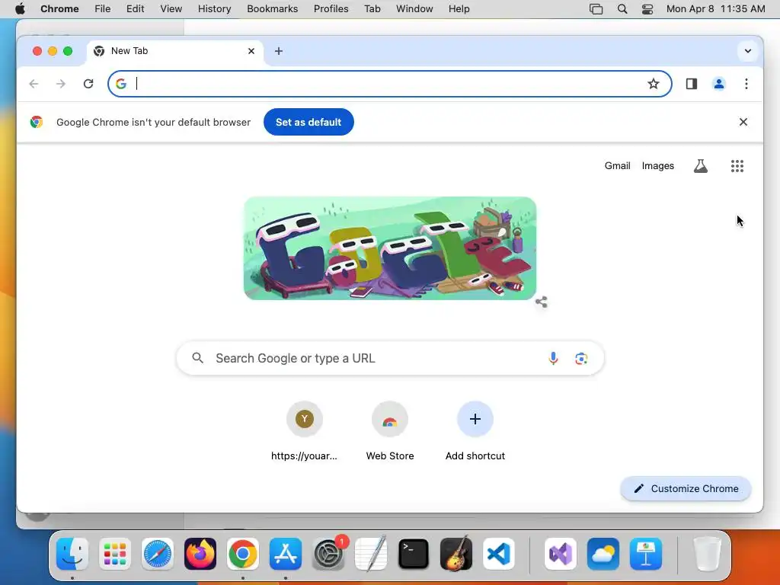Open Visual Studio from the Dock
The height and width of the screenshot is (585, 780).
561,554
